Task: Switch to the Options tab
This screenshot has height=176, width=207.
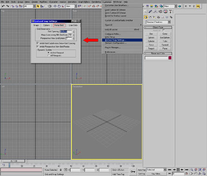Action: pyautogui.click(x=47, y=25)
